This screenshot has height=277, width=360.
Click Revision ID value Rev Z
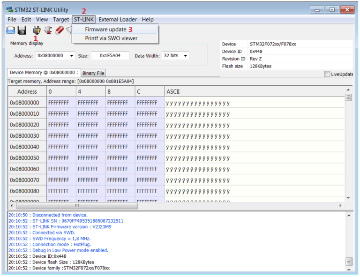coord(255,59)
